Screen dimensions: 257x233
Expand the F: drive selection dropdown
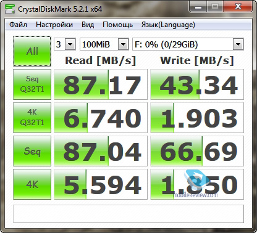tap(238, 44)
